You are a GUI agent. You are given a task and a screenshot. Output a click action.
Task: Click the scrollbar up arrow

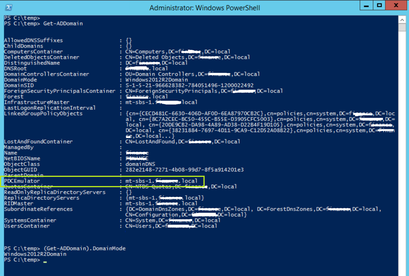pyautogui.click(x=403, y=19)
